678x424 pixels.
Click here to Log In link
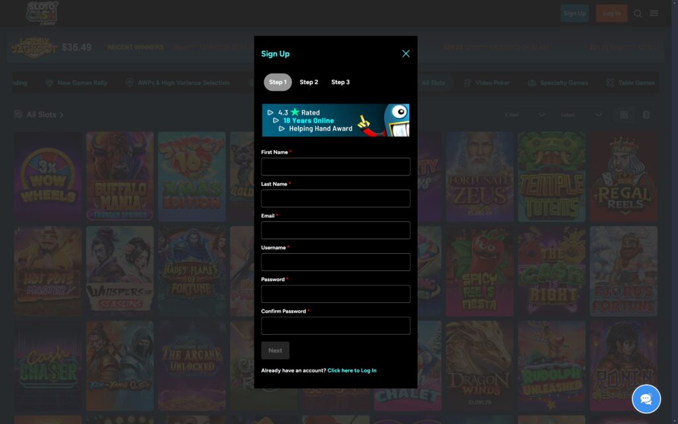coord(352,370)
